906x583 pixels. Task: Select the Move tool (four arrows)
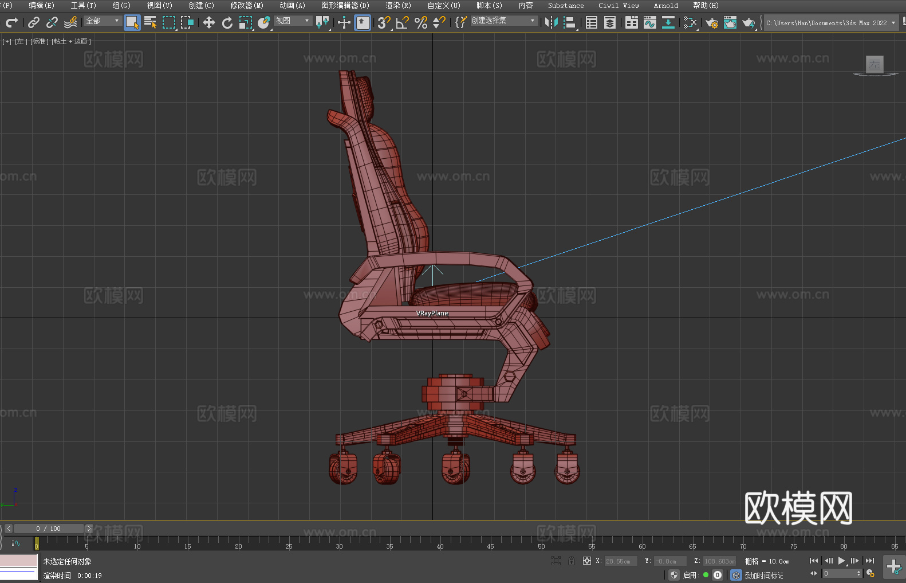pos(209,22)
